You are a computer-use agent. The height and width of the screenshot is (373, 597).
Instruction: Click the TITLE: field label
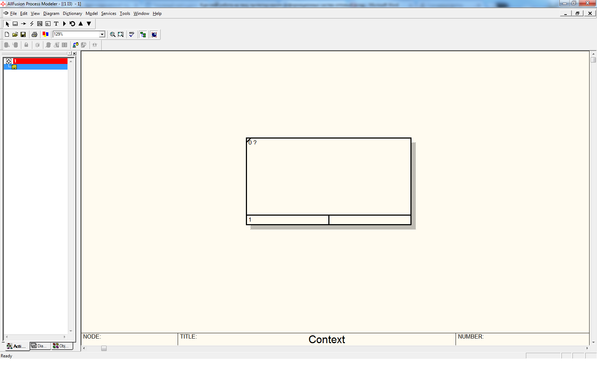click(x=188, y=336)
